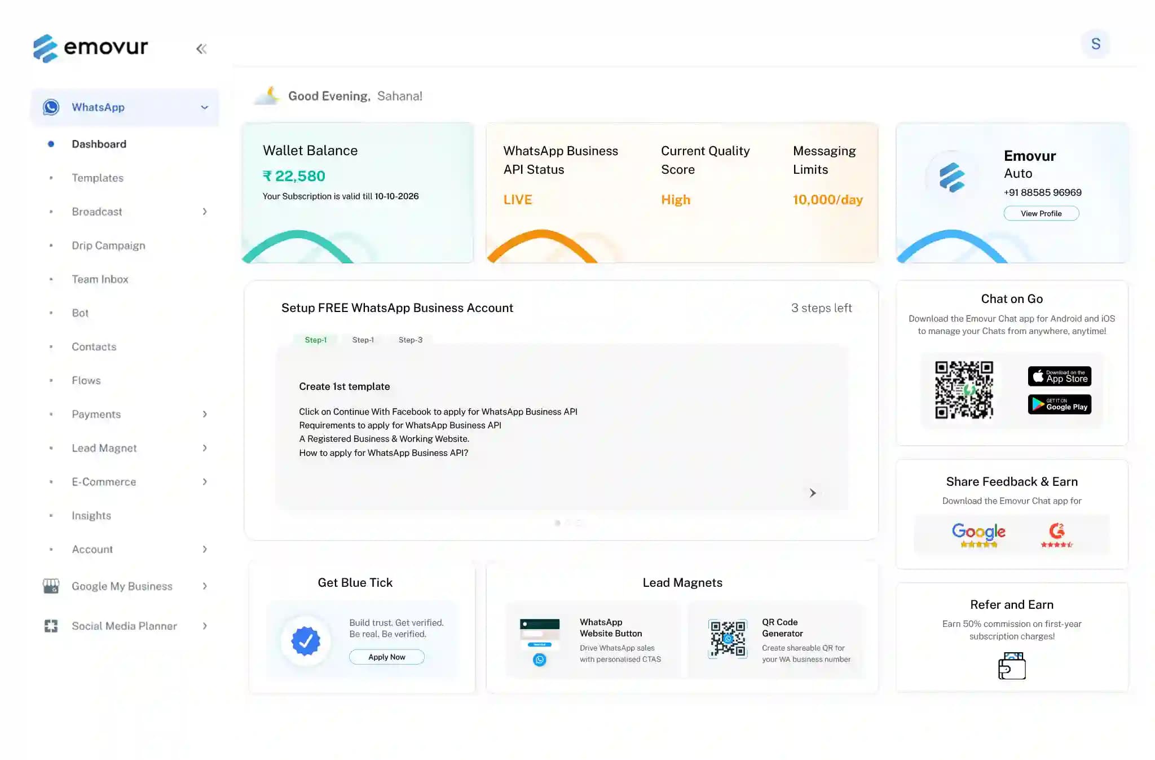The image size is (1155, 760).
Task: Click phone number +91 88585 96969
Action: click(1042, 192)
